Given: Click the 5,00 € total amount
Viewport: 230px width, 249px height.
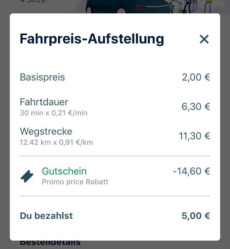Looking at the screenshot, I should (x=196, y=216).
